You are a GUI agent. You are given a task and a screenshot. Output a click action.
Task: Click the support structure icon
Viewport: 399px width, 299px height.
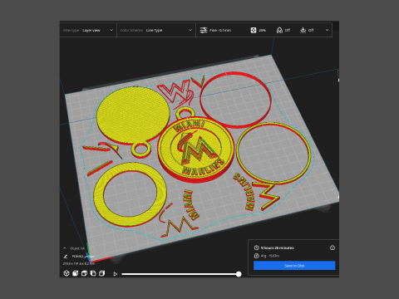[x=279, y=30]
